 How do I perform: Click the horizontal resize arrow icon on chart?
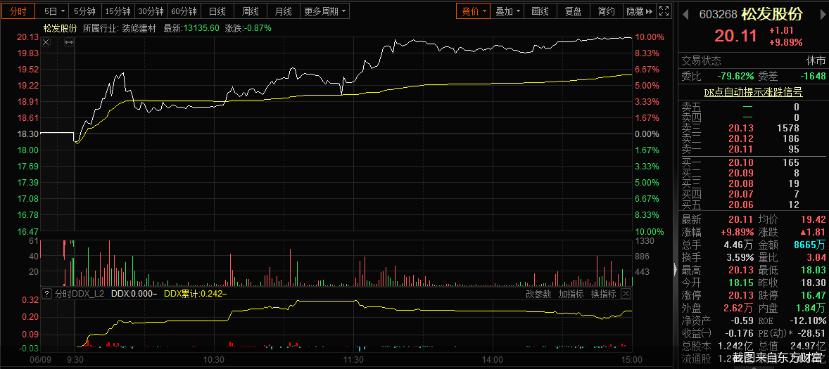pyautogui.click(x=68, y=43)
